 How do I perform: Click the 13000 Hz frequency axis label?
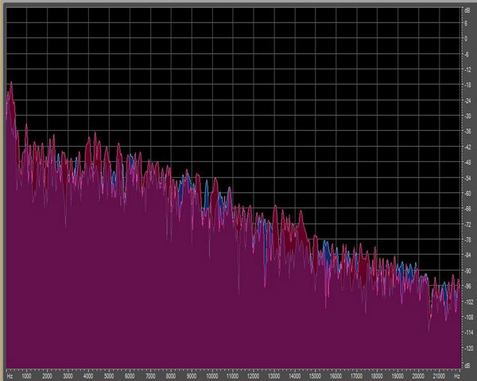273,376
